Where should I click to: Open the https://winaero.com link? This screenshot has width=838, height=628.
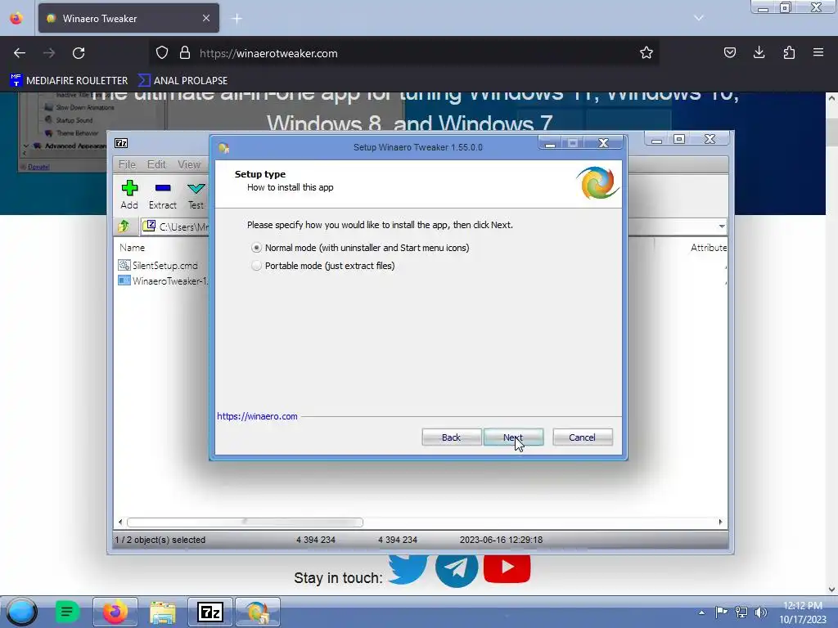coord(257,416)
